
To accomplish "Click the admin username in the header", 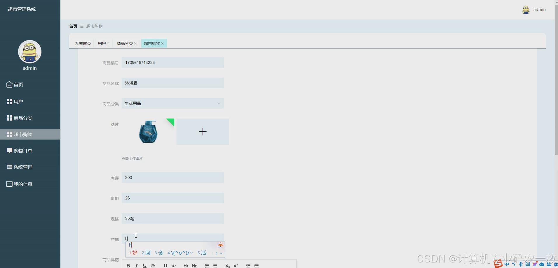I will [x=539, y=10].
